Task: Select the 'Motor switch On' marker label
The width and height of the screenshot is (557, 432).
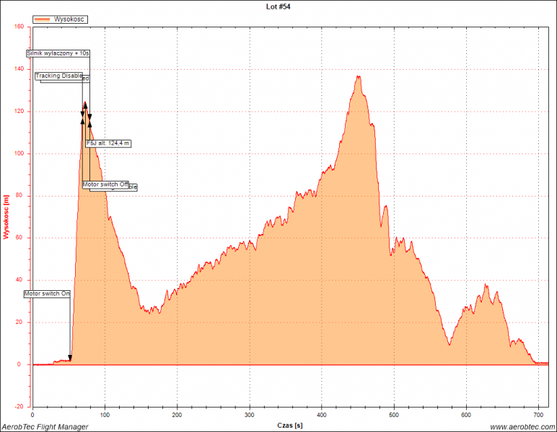Action: pyautogui.click(x=47, y=294)
